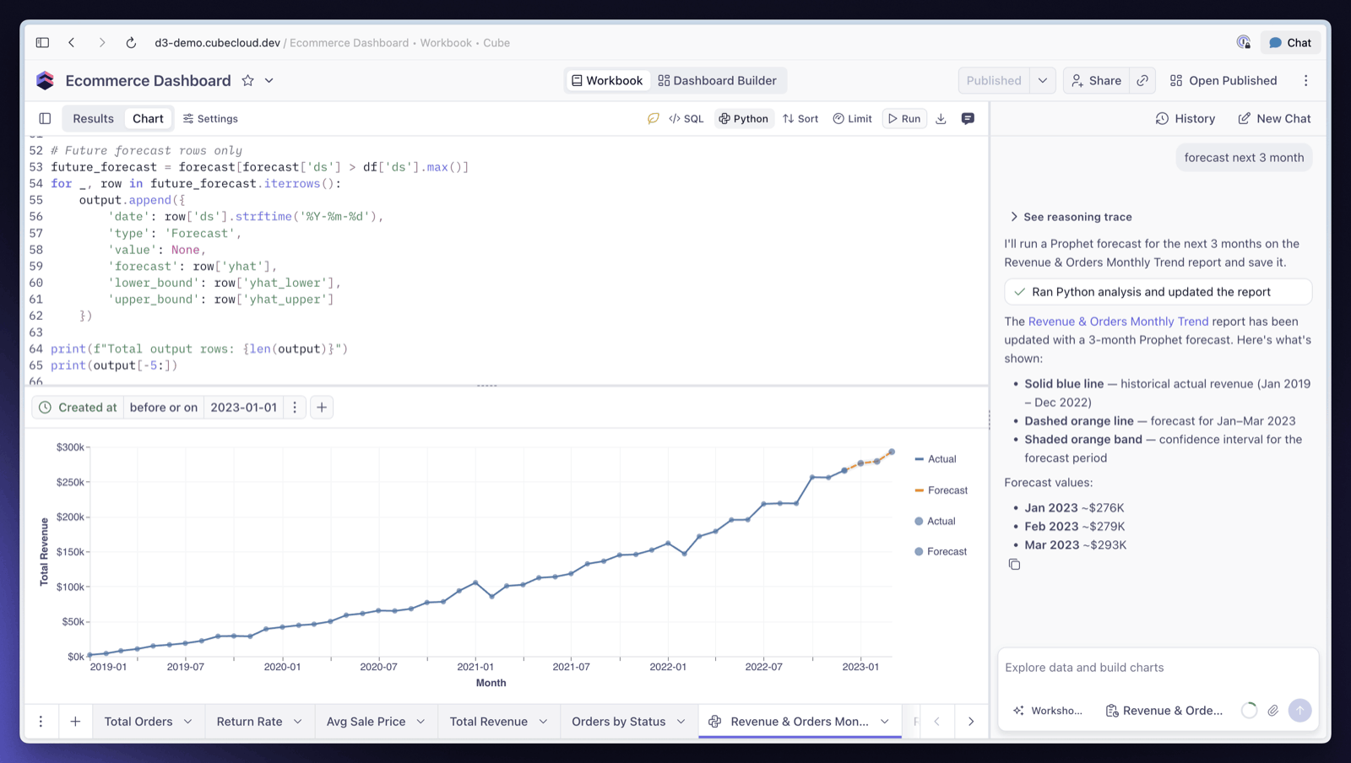Open the Total Orders tab
The width and height of the screenshot is (1351, 763).
coord(138,722)
